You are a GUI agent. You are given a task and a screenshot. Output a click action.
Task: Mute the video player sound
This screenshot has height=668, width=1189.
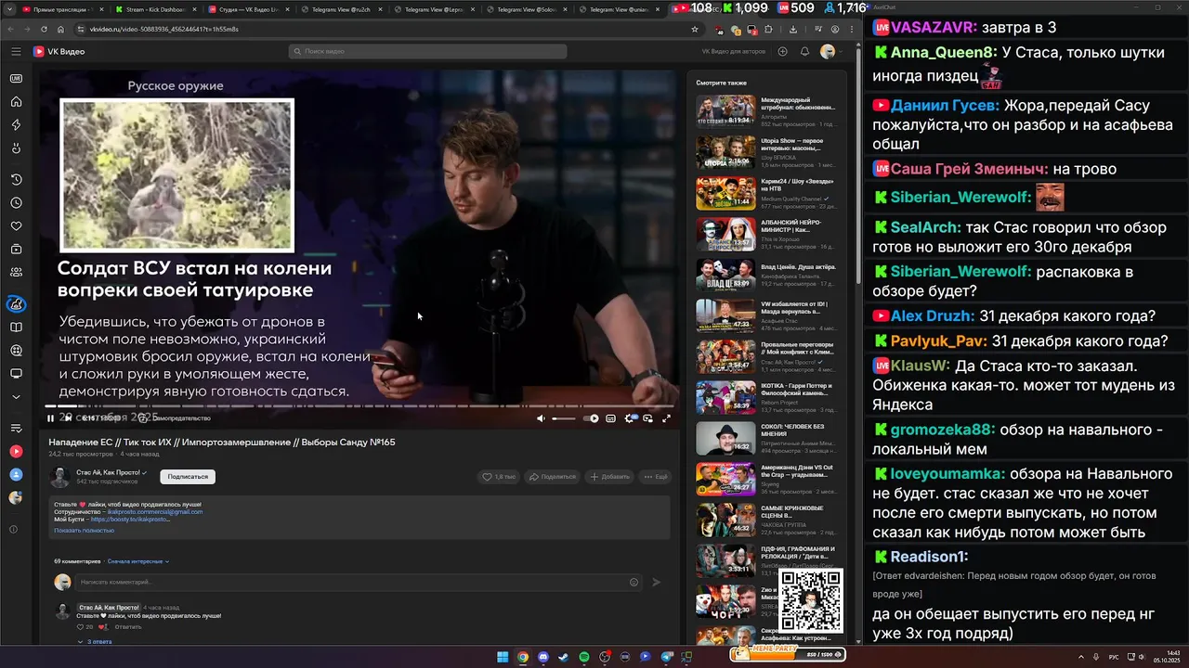(x=541, y=418)
